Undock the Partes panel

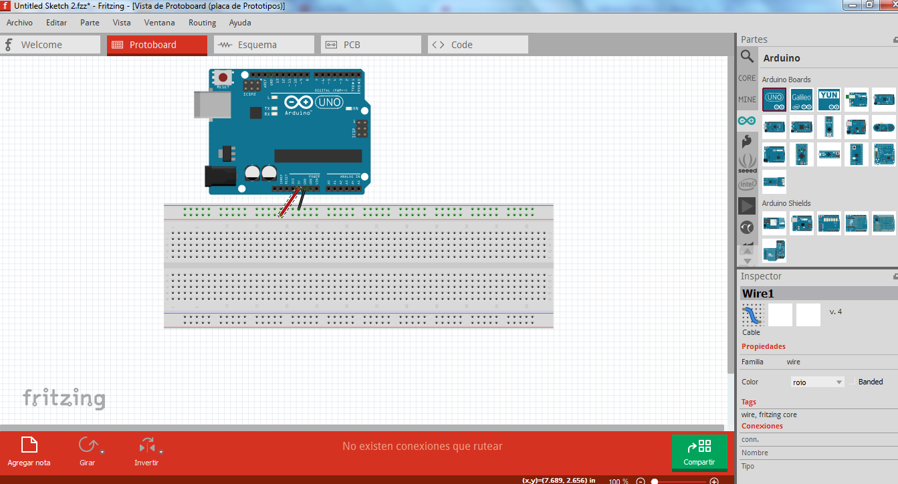(x=895, y=39)
